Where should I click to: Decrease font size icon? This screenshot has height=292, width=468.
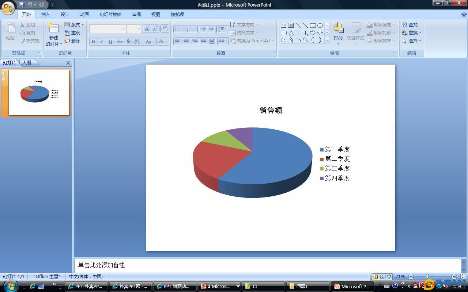coord(155,29)
